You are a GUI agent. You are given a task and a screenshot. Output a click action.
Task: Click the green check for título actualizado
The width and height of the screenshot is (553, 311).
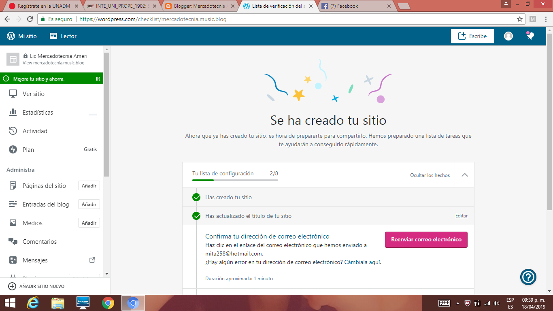click(196, 216)
